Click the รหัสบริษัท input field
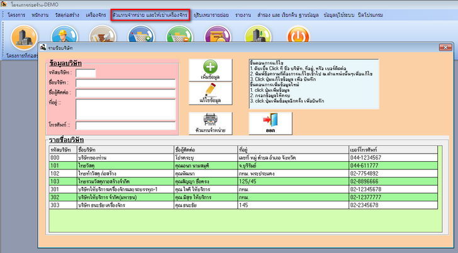Image resolution: width=458 pixels, height=253 pixels. [x=86, y=73]
